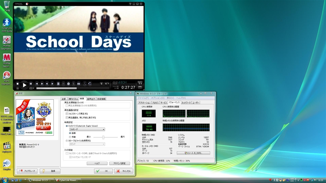Click the display mode icon below the configuration icon
Image resolution: width=326 pixels, height=183 pixels.
tap(140, 87)
